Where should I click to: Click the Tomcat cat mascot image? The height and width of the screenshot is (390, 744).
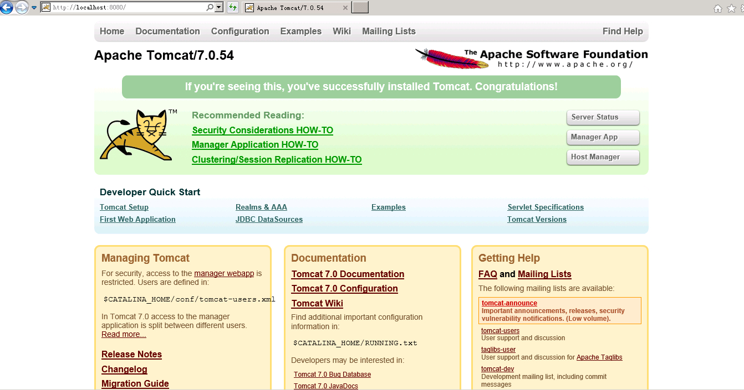click(138, 135)
